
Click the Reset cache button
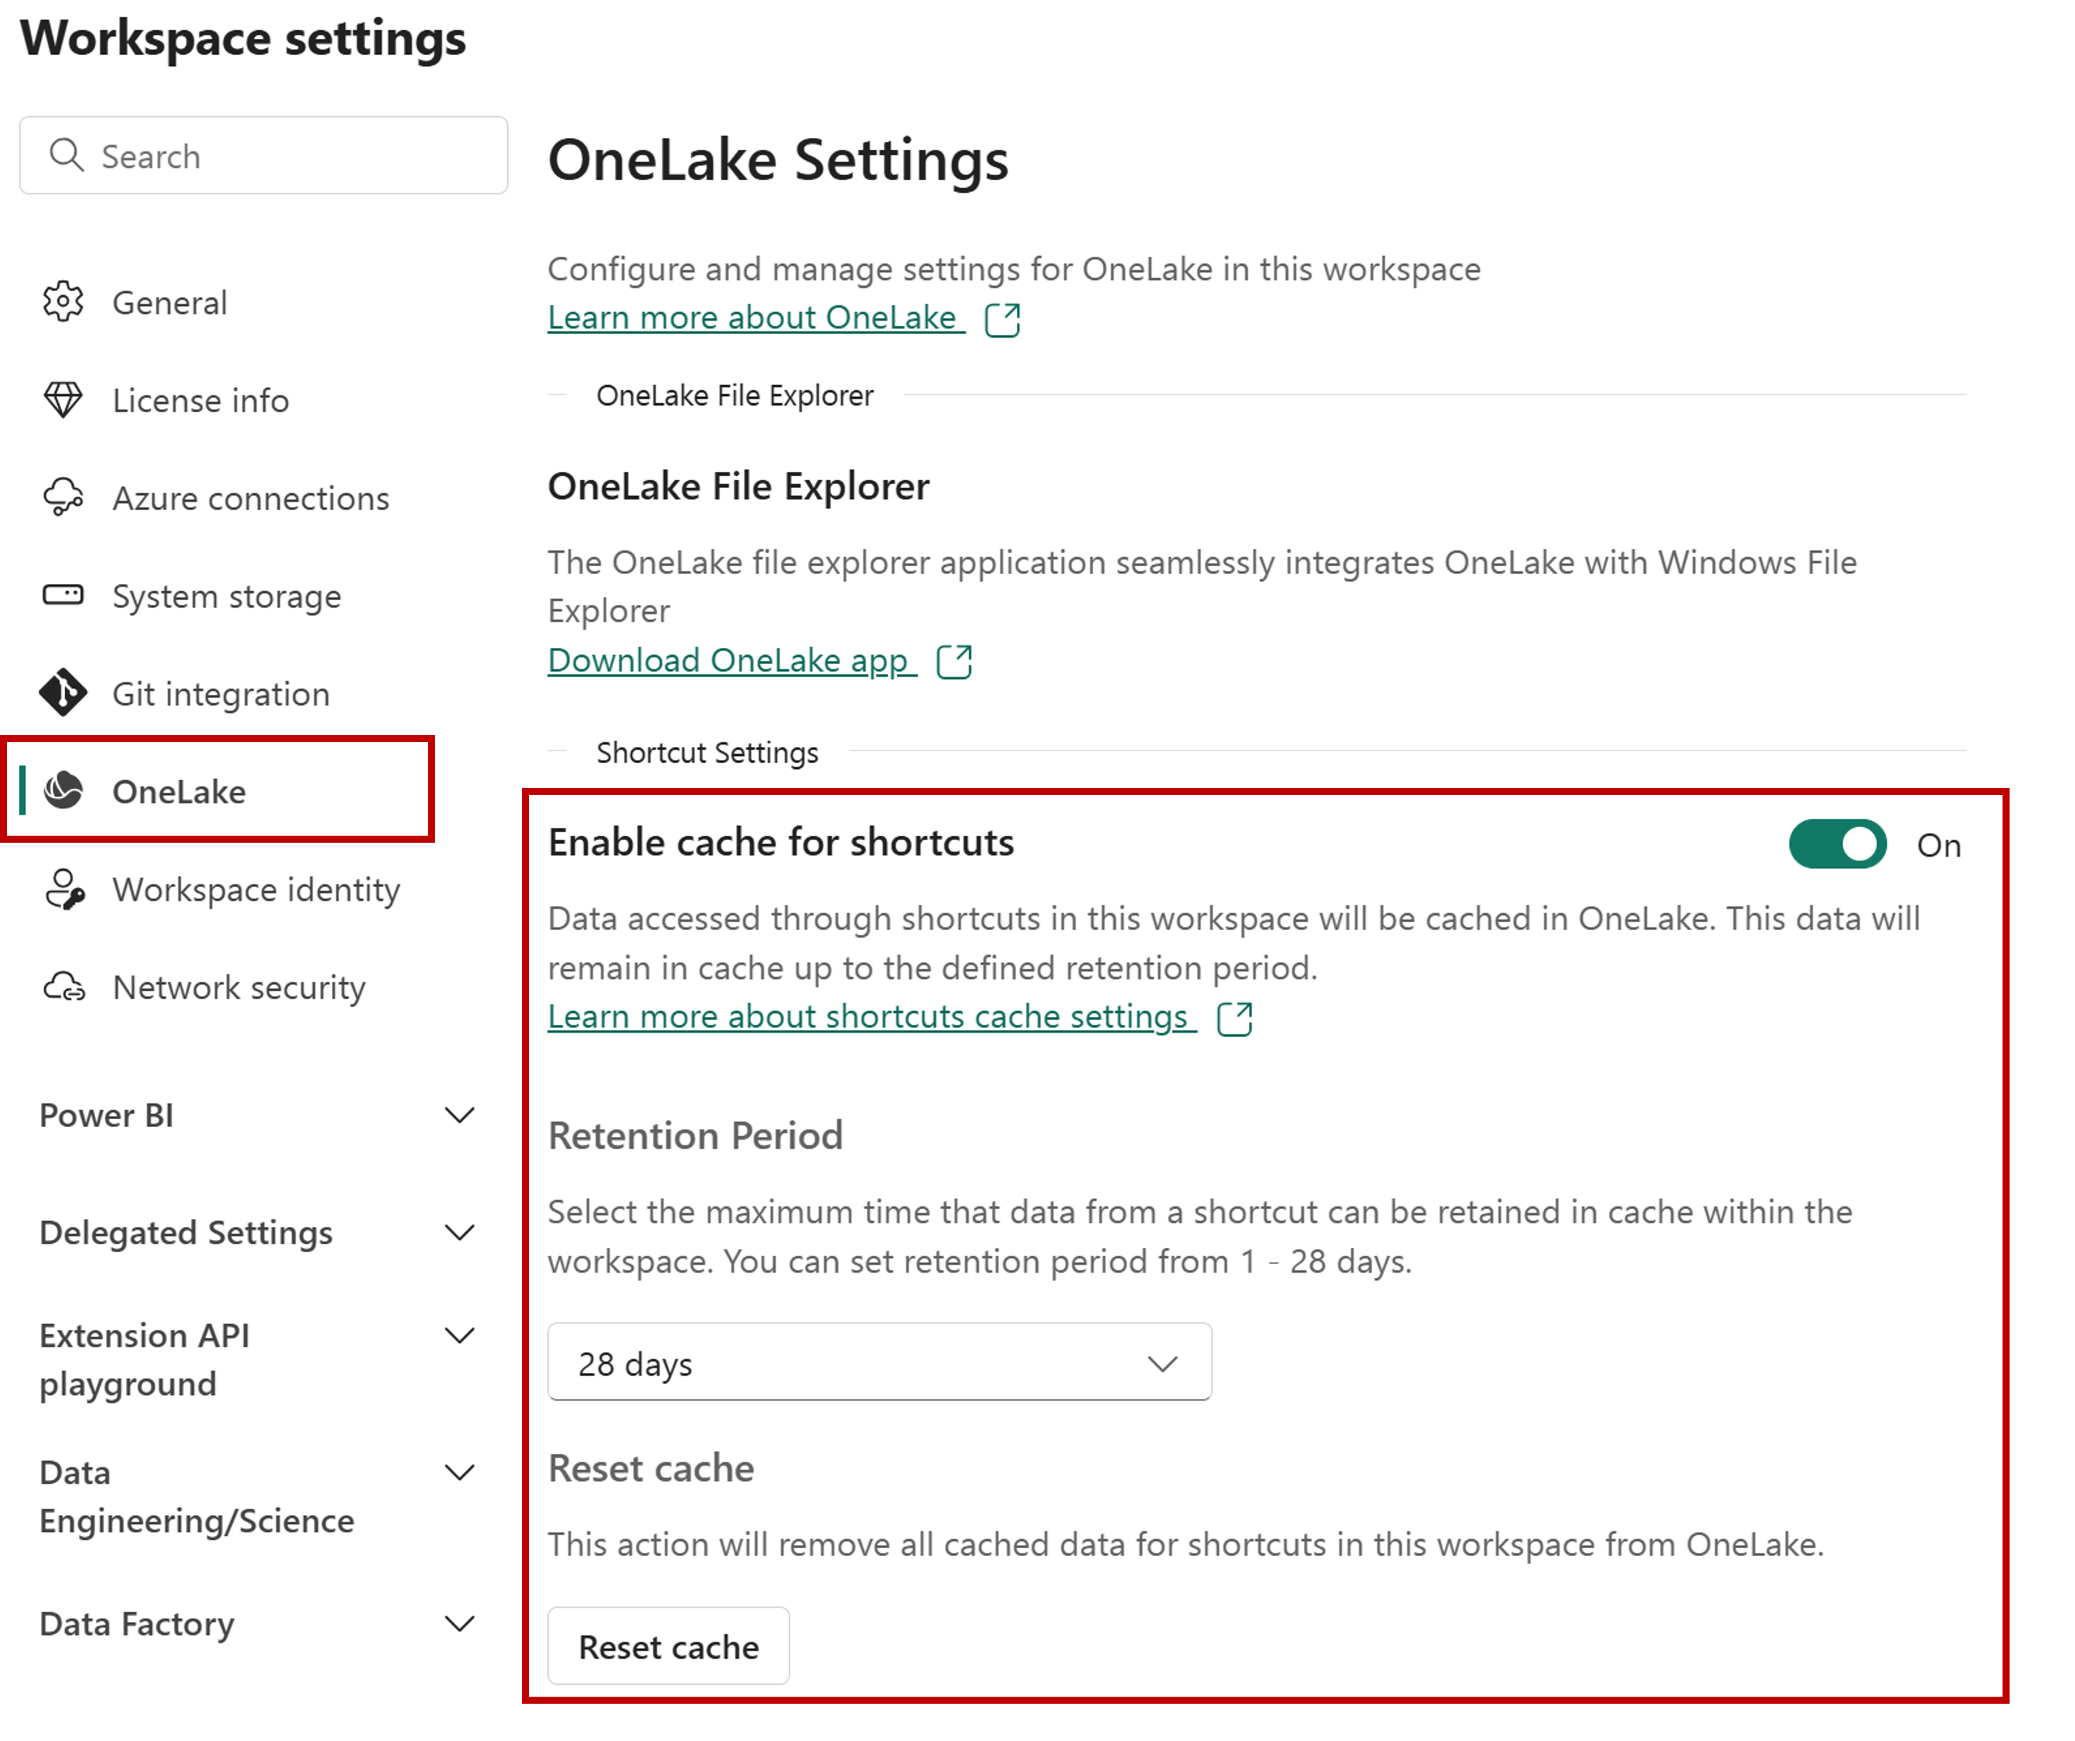point(668,1646)
